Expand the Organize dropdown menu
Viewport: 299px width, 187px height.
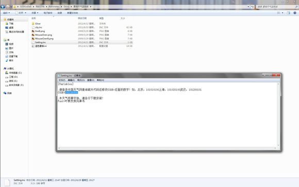tap(6, 13)
